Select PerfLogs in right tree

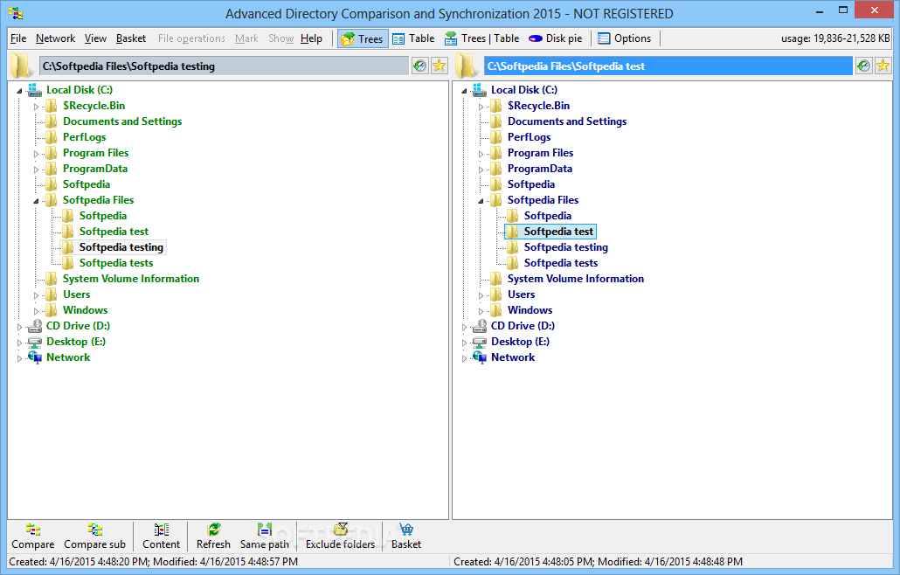tap(530, 137)
